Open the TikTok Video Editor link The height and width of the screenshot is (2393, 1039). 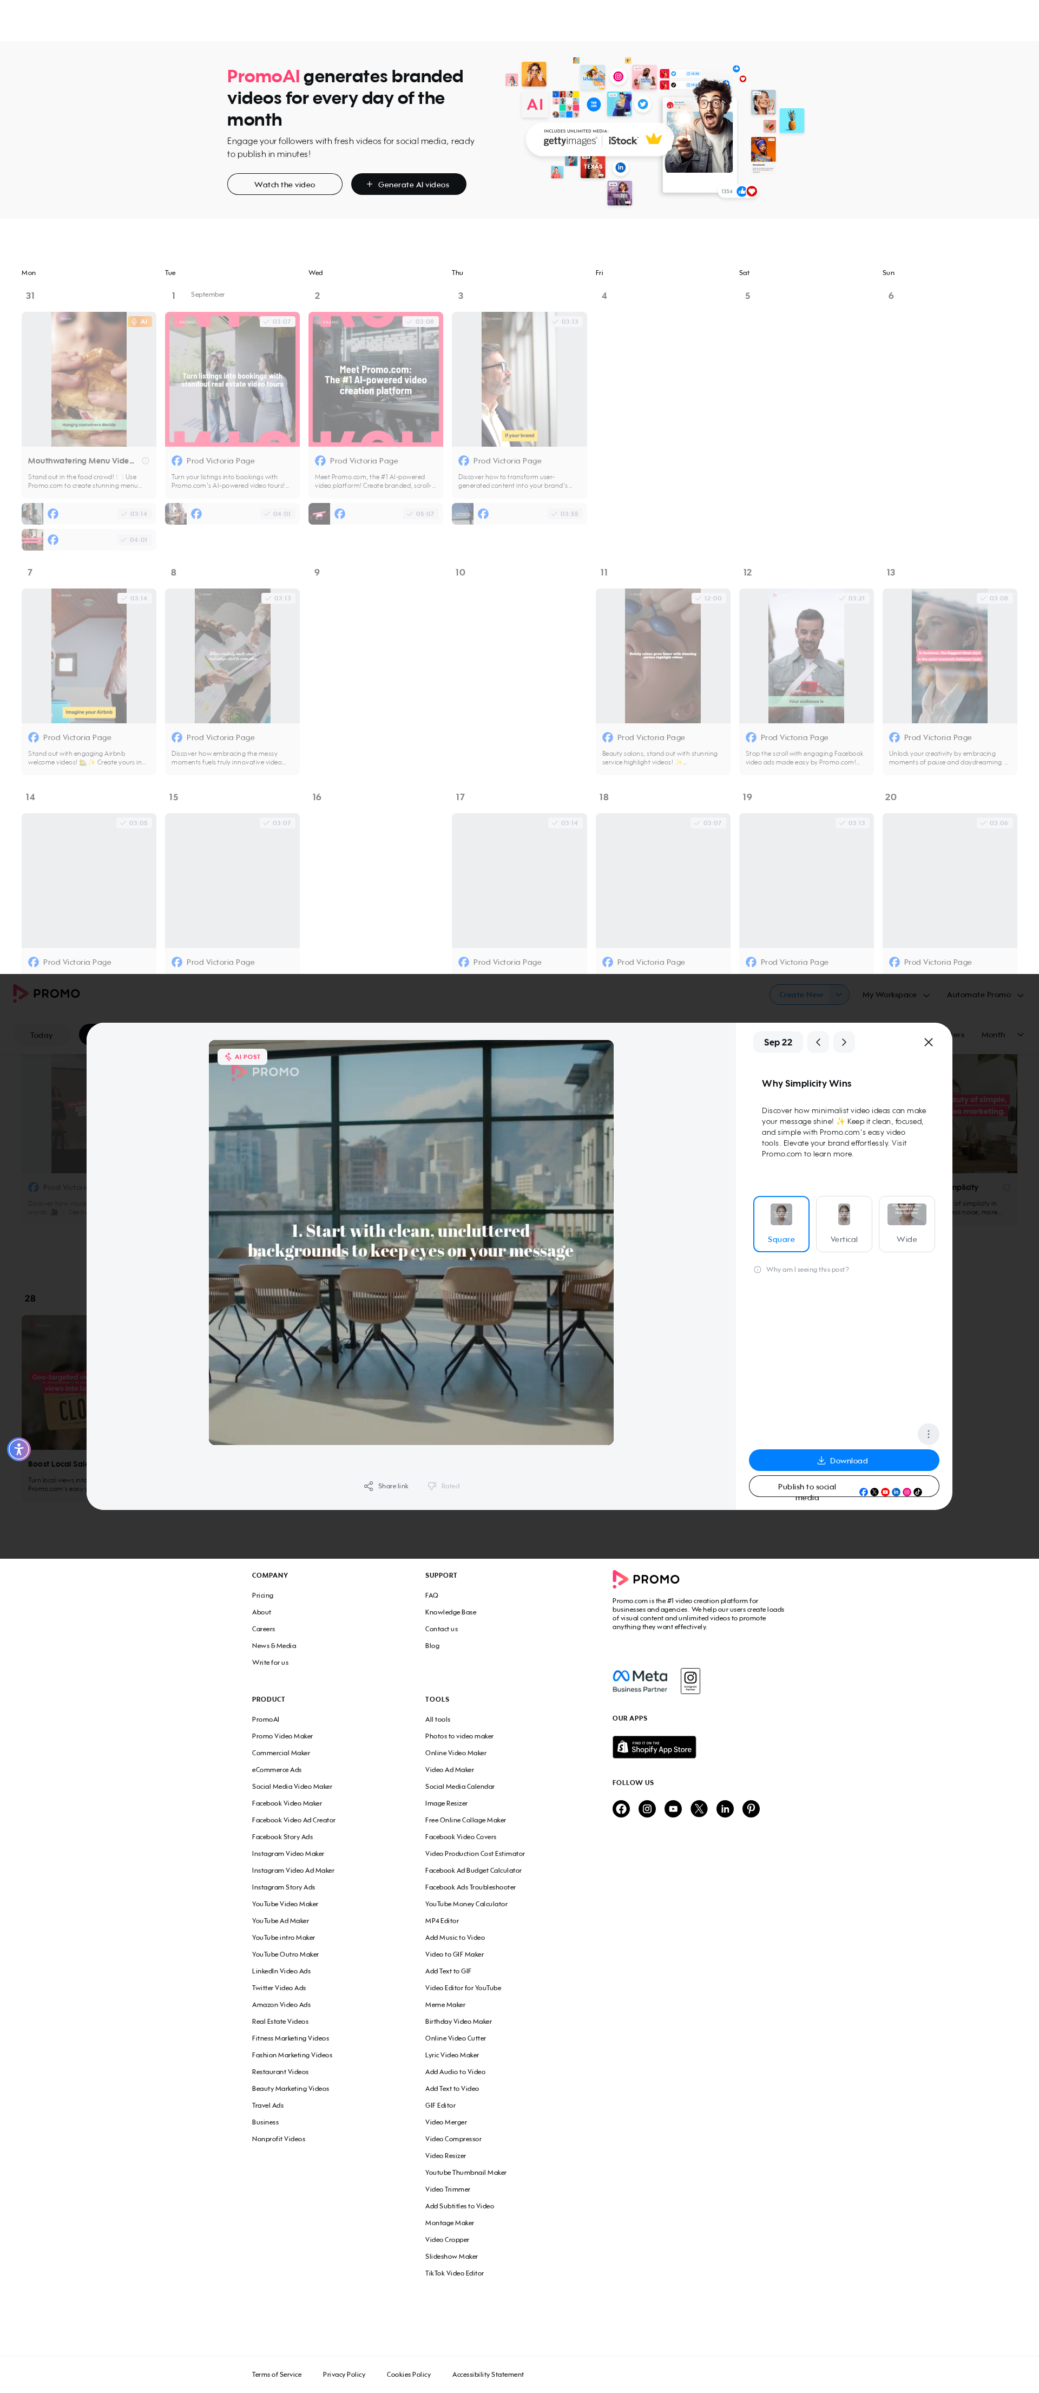coord(454,2273)
